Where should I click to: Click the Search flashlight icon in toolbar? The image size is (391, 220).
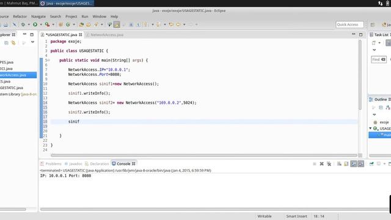click(96, 24)
